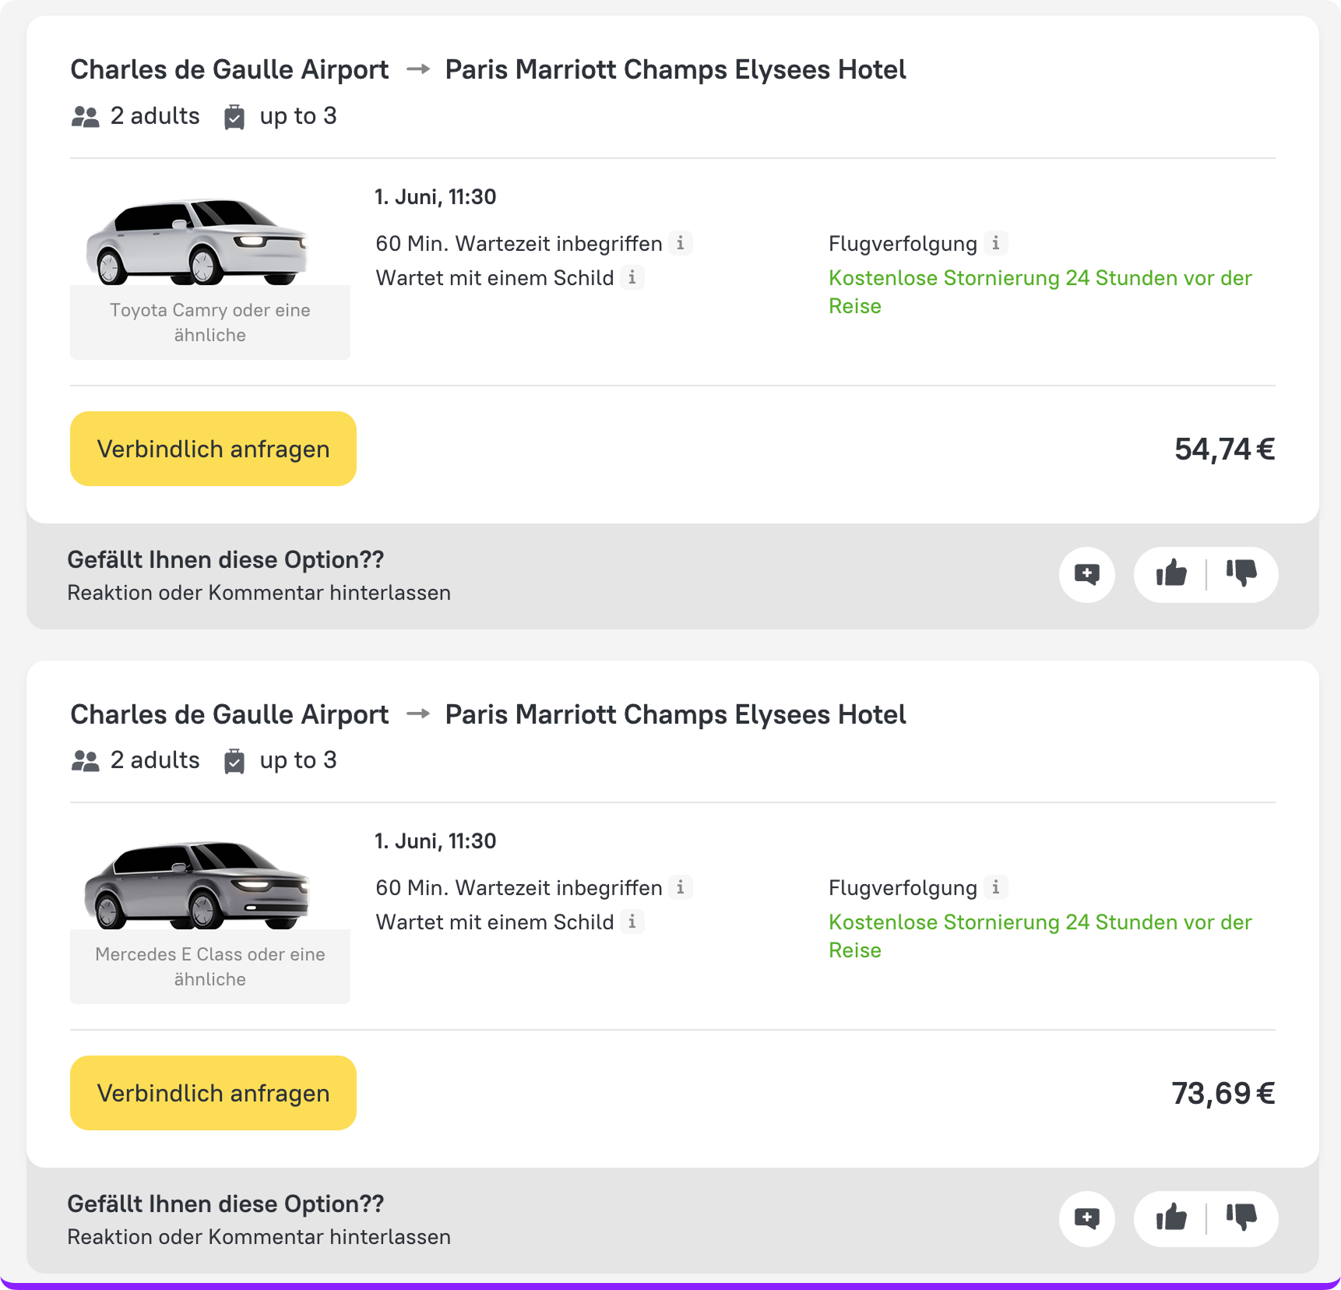
Task: Open Flugverfolgung info icon in Toyota offer
Action: click(995, 243)
